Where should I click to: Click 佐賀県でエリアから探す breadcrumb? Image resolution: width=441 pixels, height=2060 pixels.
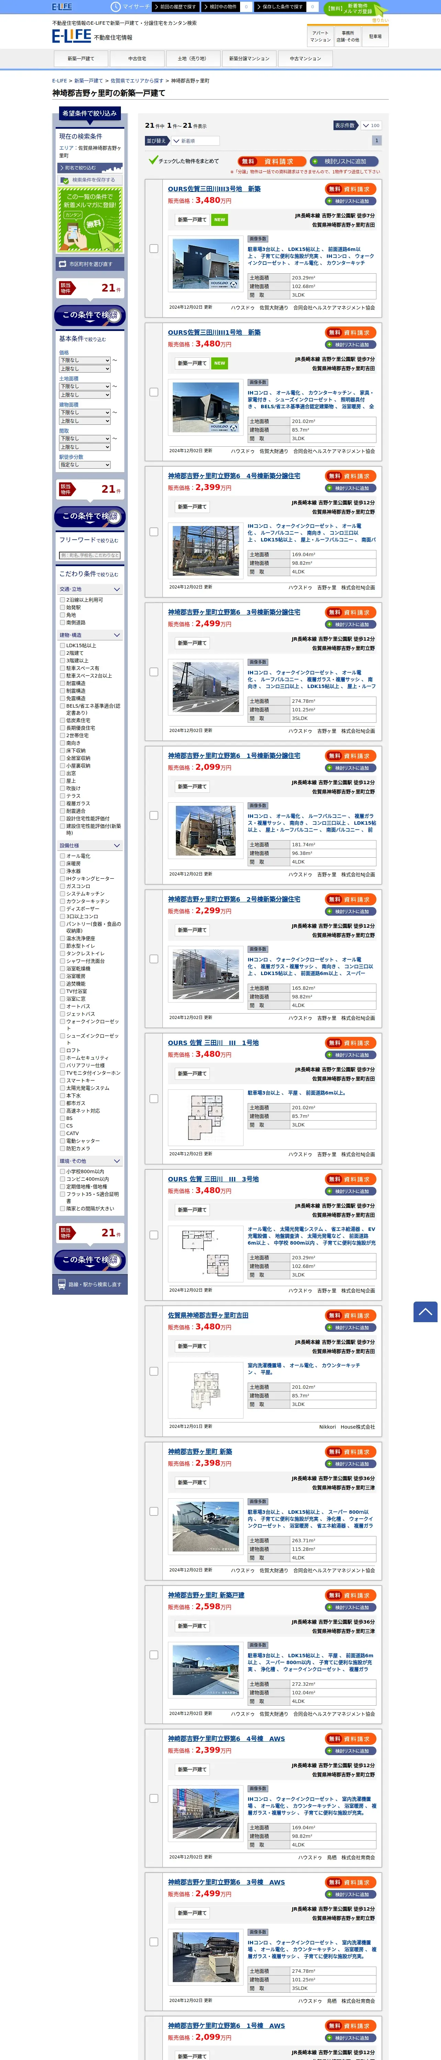pos(137,81)
